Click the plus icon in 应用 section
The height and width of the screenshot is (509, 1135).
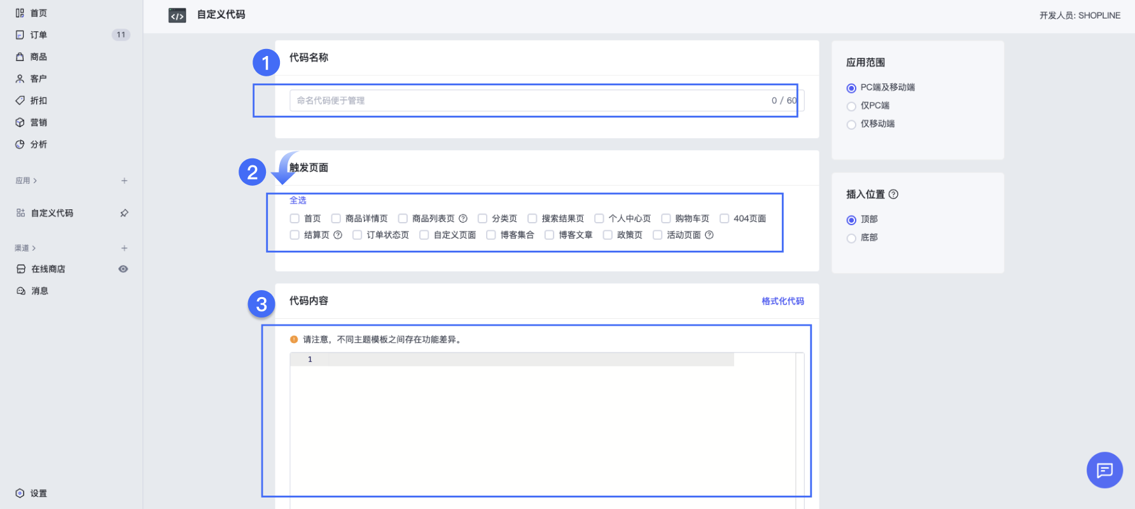click(x=124, y=181)
